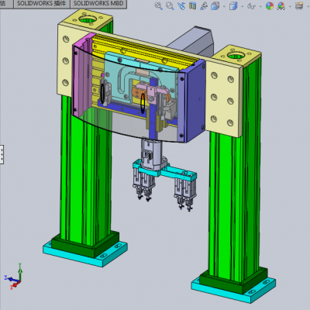Open View Settings monitor icon
This screenshot has width=310, height=310.
299,5
